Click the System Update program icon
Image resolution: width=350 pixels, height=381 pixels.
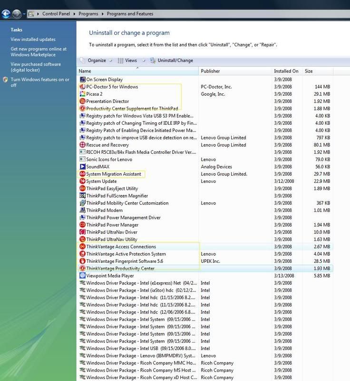pos(82,181)
